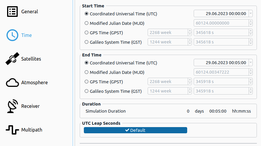Viewport: 261px width, 146px height.
Task: Switch to the Satellites tab label
Action: tap(31, 59)
